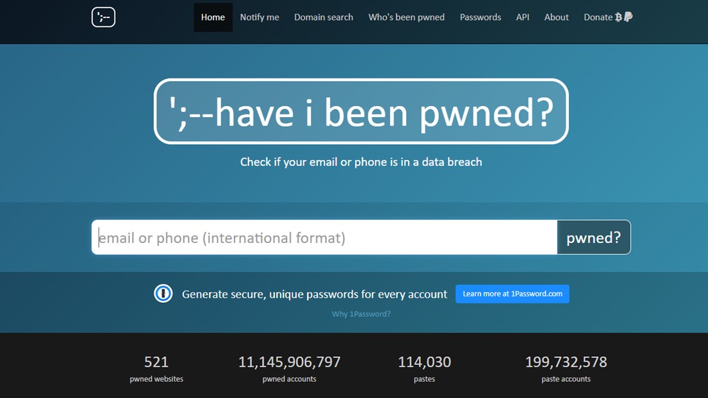Screen dimensions: 708x398
Task: Click the PayPal donate icon
Action: [628, 17]
